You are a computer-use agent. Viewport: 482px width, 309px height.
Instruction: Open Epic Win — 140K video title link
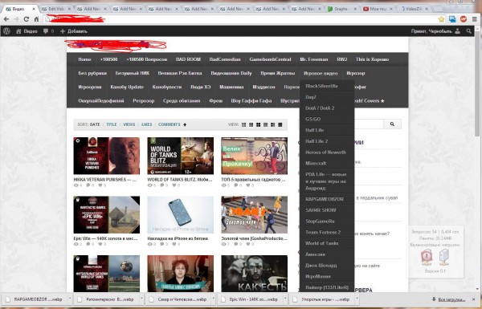(106, 238)
